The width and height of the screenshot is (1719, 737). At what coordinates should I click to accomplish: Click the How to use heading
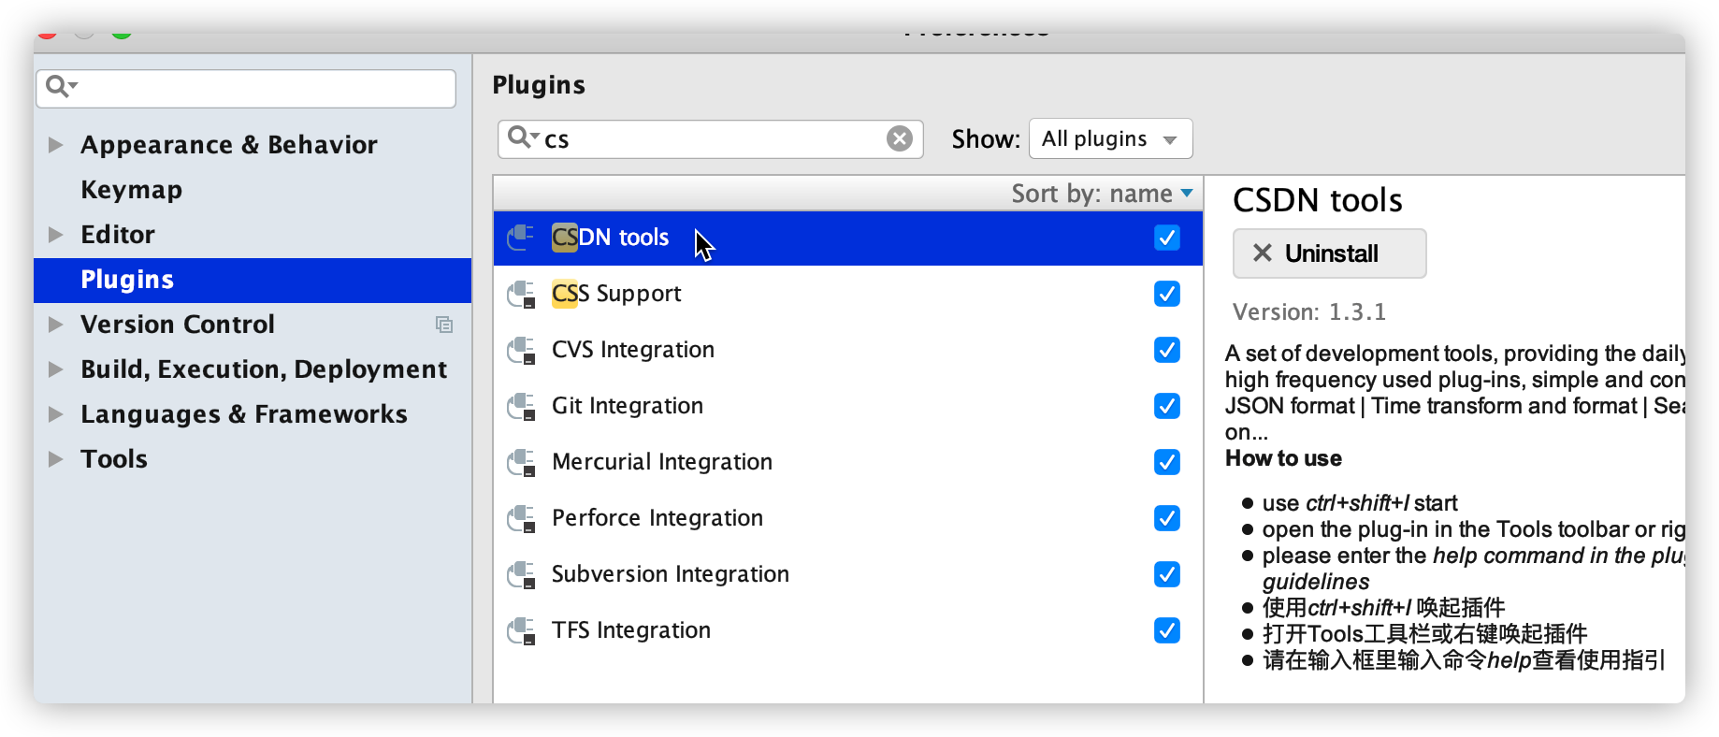click(x=1283, y=458)
